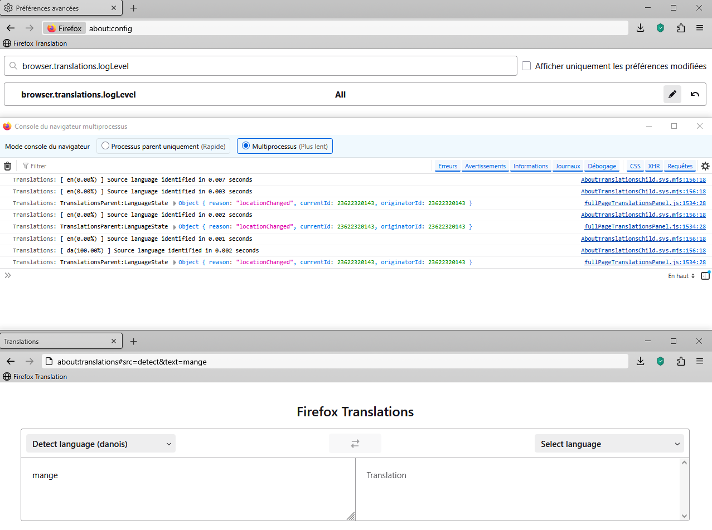Click the about:config preference search field

click(x=261, y=66)
